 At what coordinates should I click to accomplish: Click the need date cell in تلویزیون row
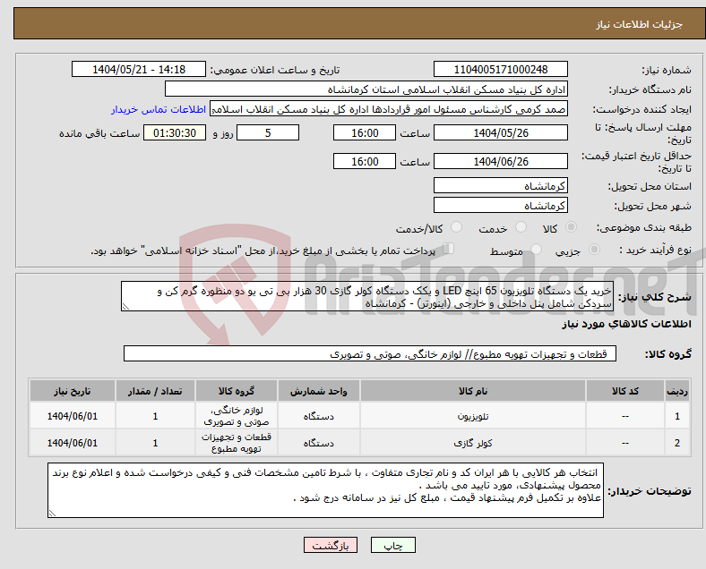[x=73, y=416]
